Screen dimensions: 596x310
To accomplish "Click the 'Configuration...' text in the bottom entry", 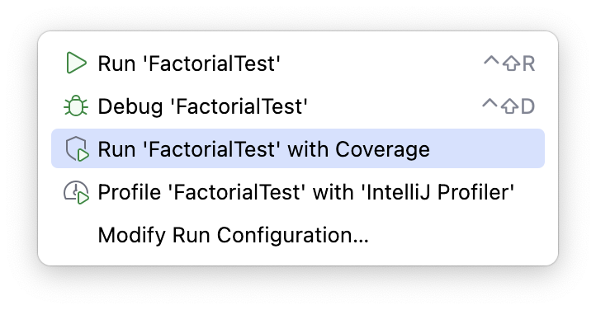I will 293,235.
